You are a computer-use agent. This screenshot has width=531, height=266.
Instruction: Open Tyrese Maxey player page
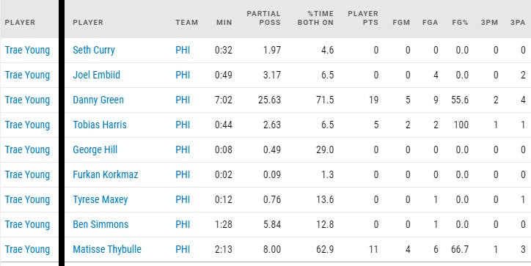tap(100, 199)
